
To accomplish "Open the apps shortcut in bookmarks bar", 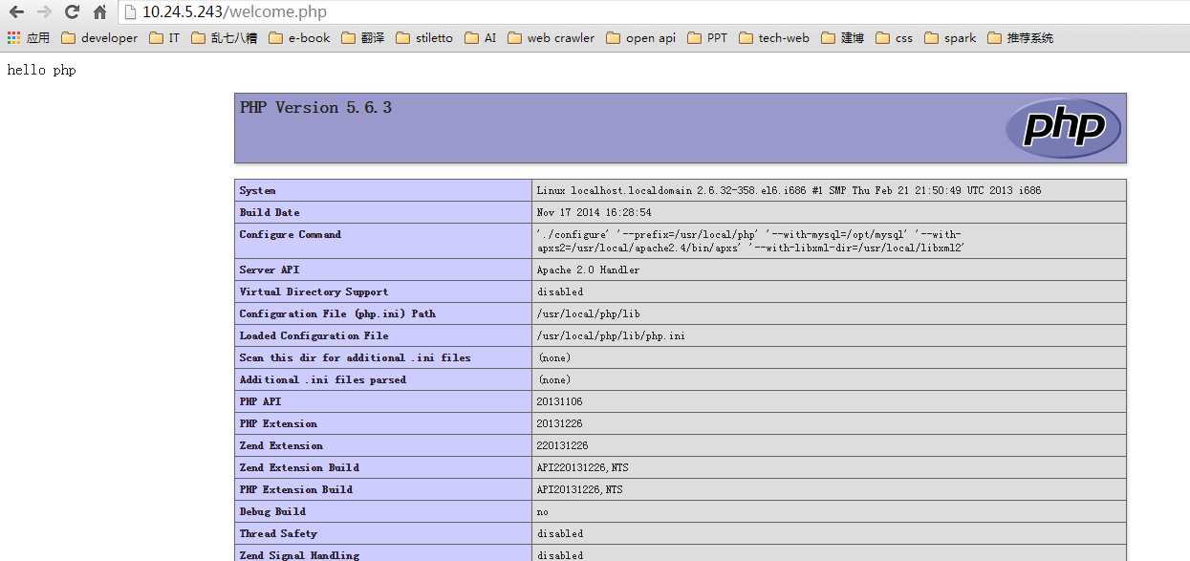I will [x=29, y=38].
